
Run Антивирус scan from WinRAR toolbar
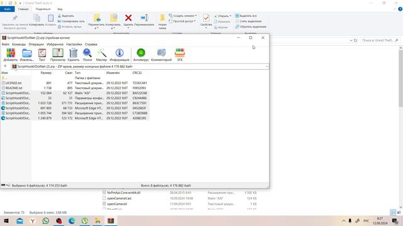click(141, 55)
